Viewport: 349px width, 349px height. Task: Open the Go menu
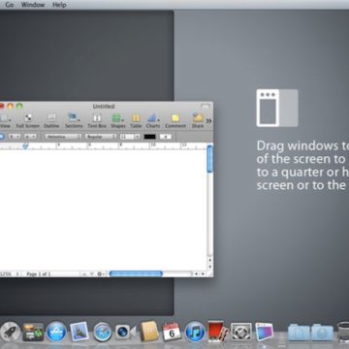coord(10,5)
